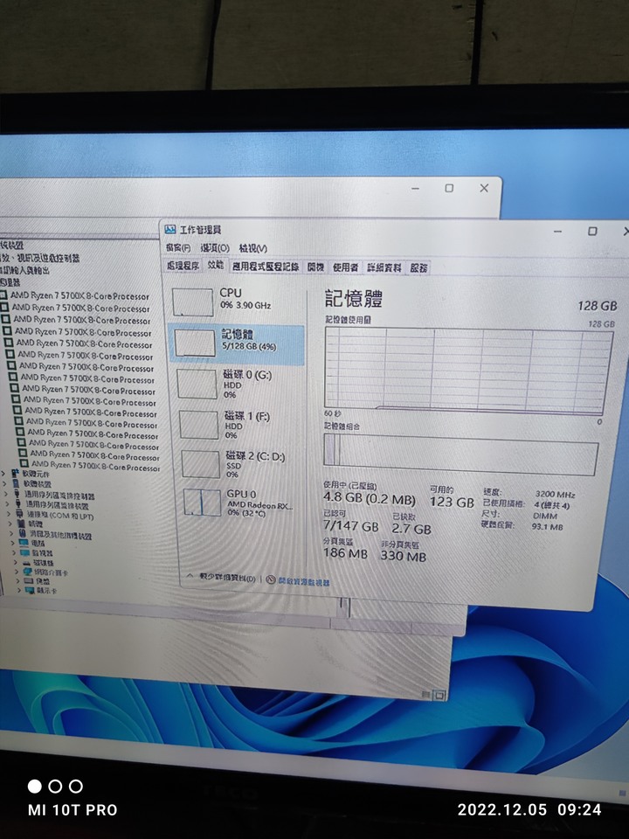Click the resource monitor icon beside 開啟資源監視器
The height and width of the screenshot is (839, 629).
(271, 580)
